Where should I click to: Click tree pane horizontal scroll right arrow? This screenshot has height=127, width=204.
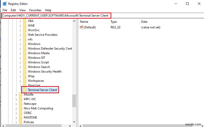coord(70,126)
